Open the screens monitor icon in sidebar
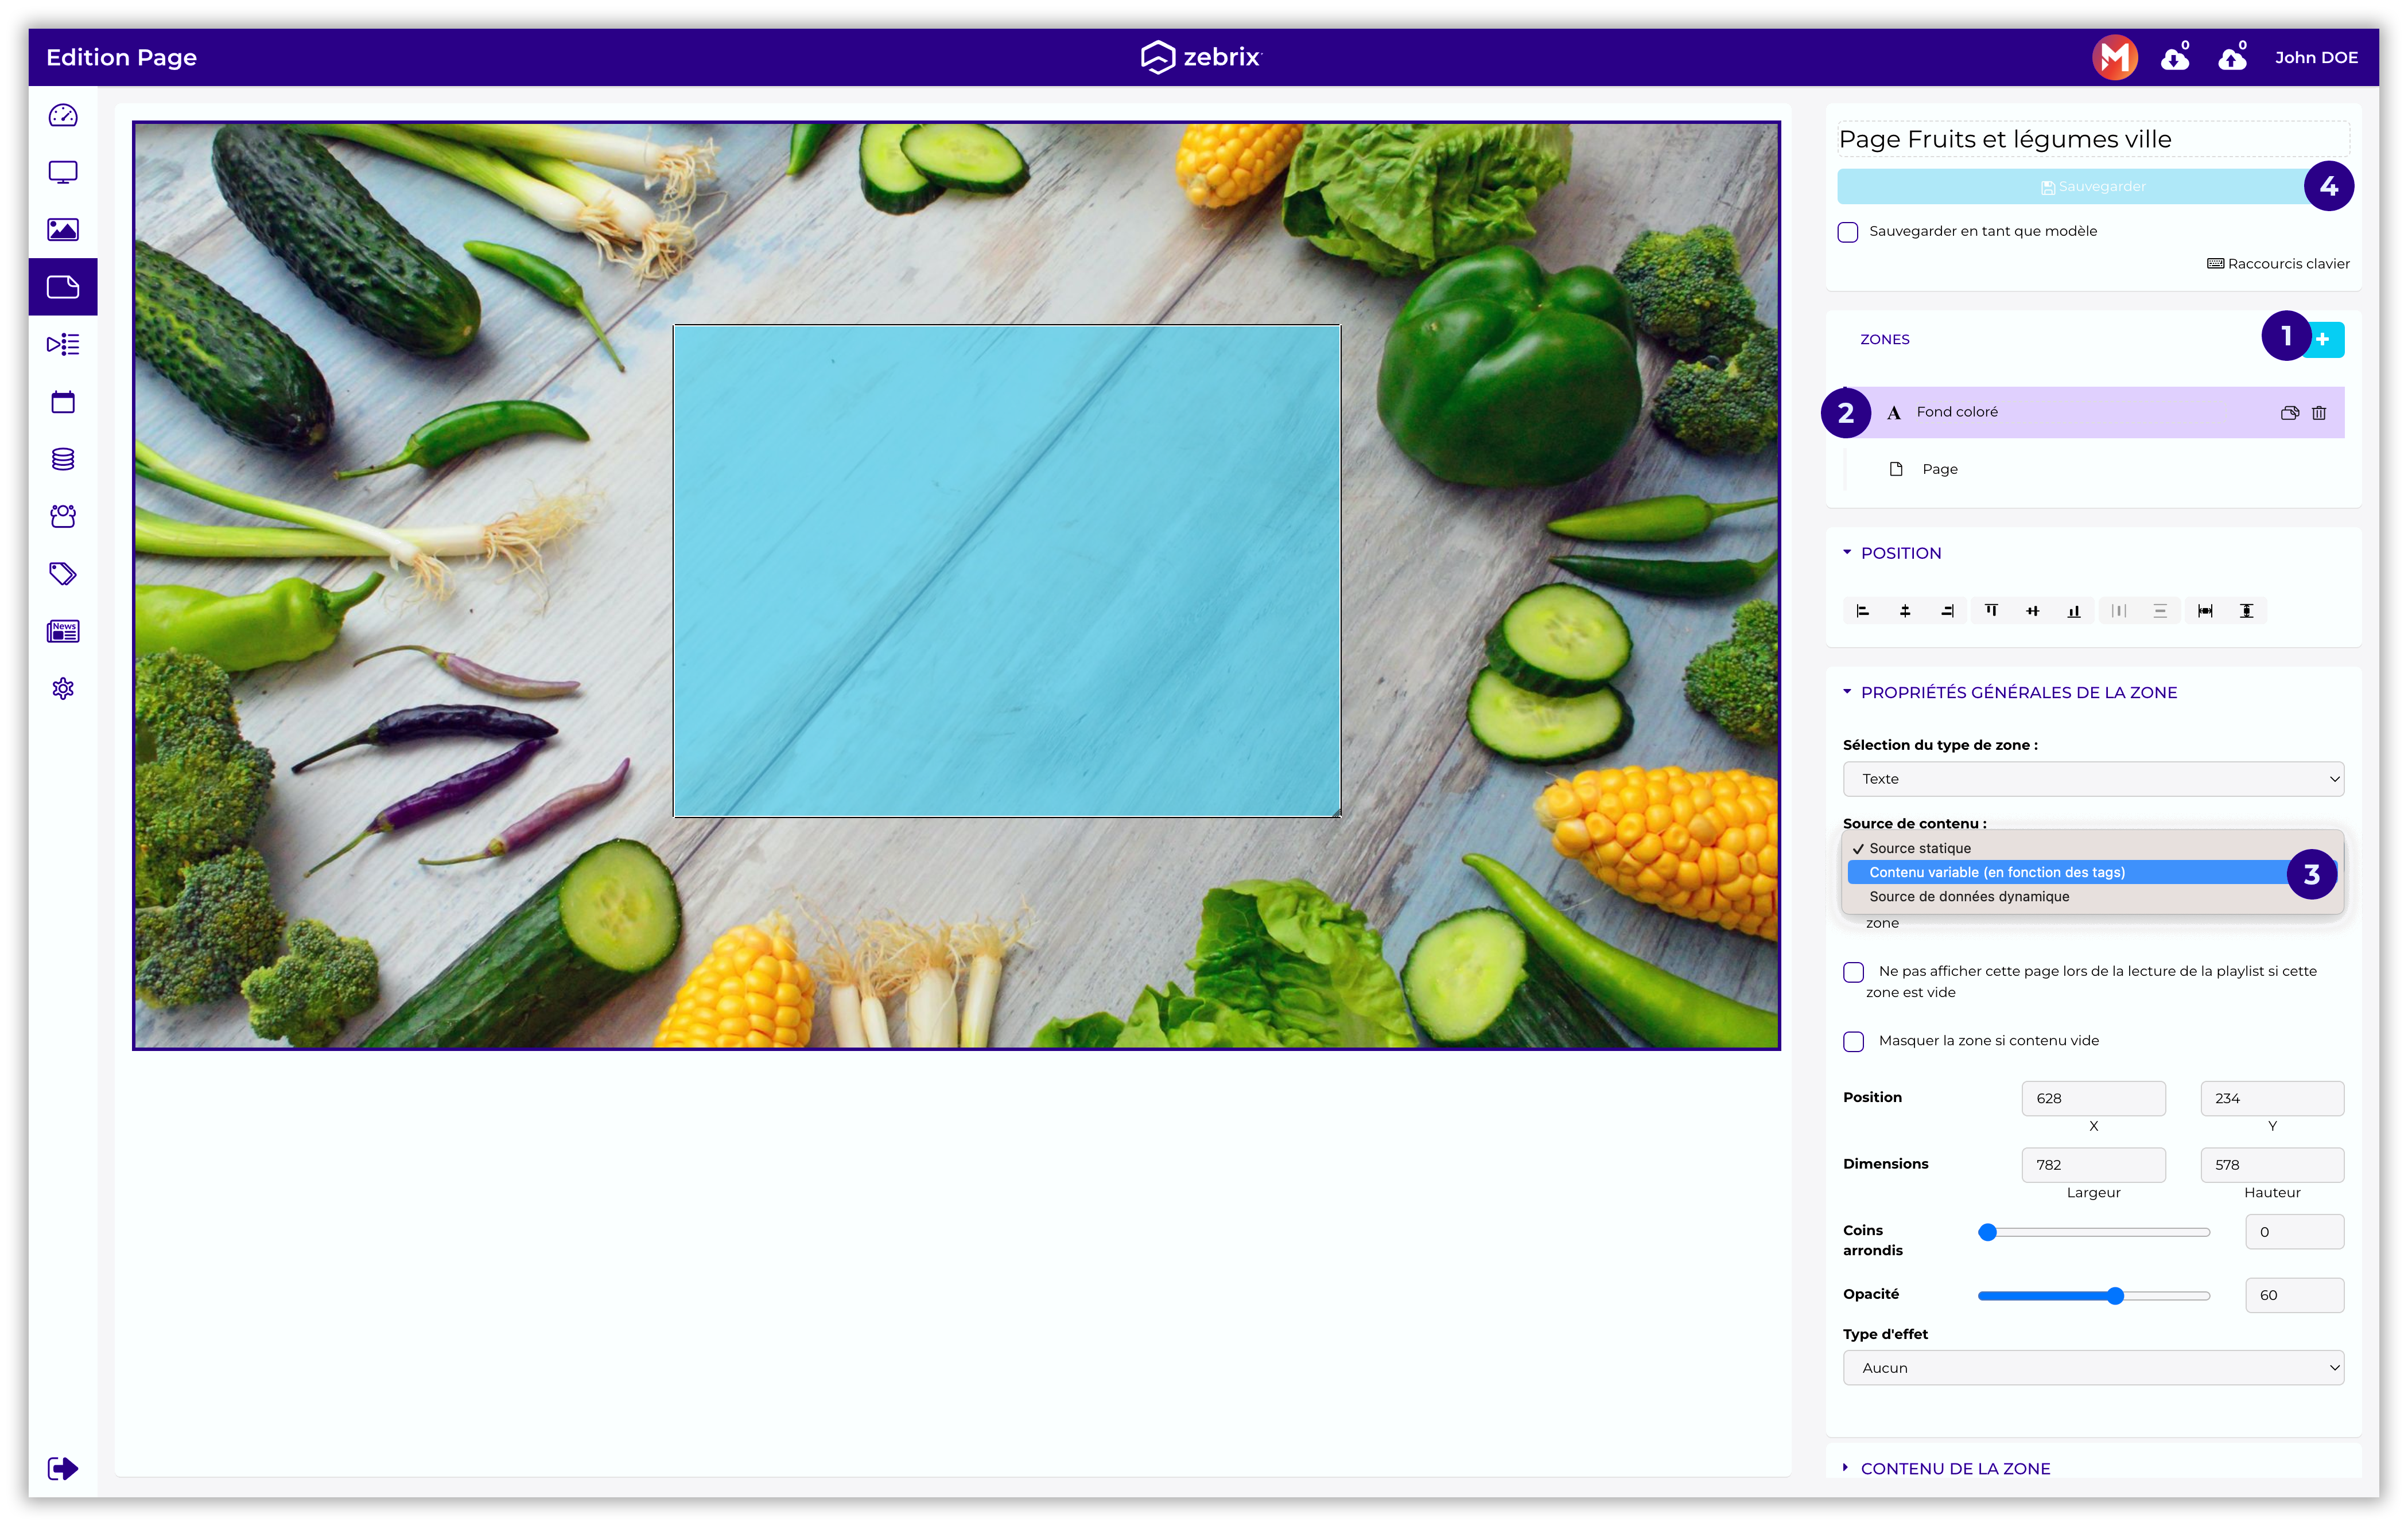Image resolution: width=2408 pixels, height=1526 pixels. [63, 173]
